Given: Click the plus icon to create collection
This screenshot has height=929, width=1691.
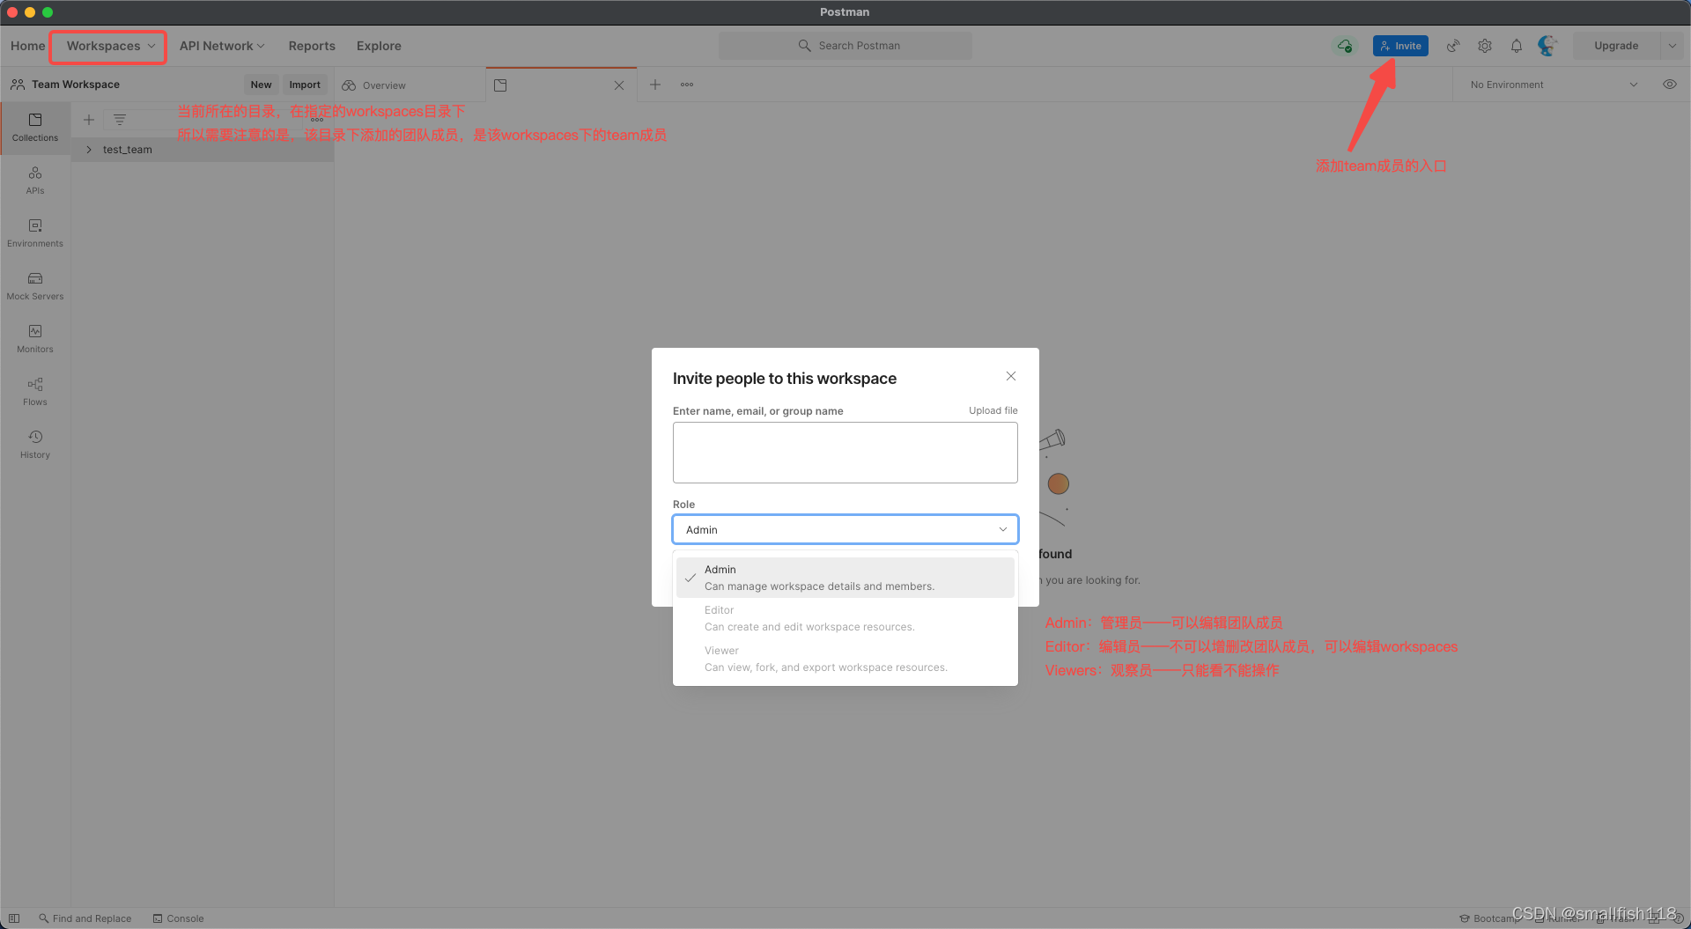Looking at the screenshot, I should [x=89, y=120].
